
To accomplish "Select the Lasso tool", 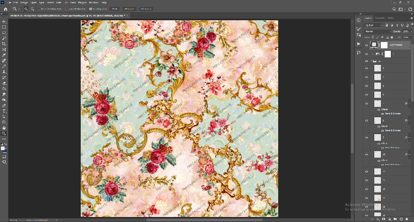I will click(4, 33).
